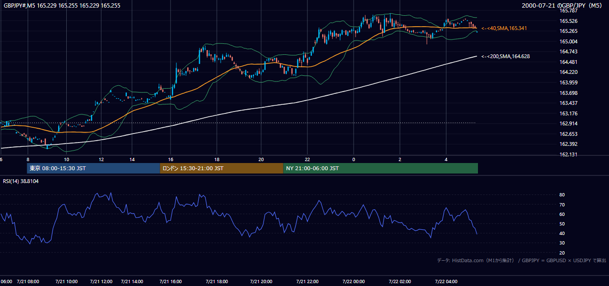The image size is (609, 286).
Task: Click the orange 40 SMA label 165.341
Action: click(504, 29)
